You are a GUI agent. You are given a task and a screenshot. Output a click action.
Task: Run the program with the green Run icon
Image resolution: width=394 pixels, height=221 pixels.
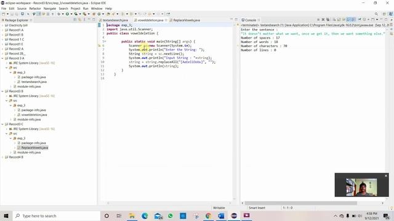click(67, 14)
